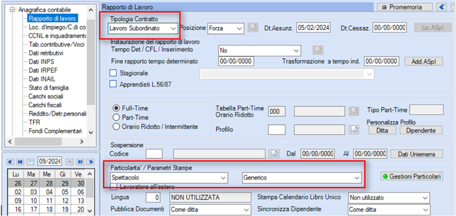The height and width of the screenshot is (216, 456).
Task: Open Dati INAIL tree item
Action: [x=42, y=79]
